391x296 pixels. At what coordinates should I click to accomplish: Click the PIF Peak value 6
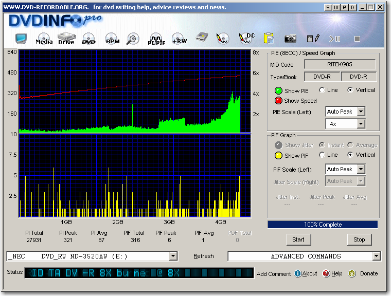coord(169,240)
